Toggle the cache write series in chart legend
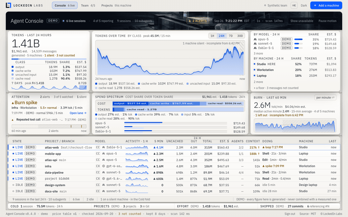Screen dimensions: 348x217 click(x=161, y=84)
